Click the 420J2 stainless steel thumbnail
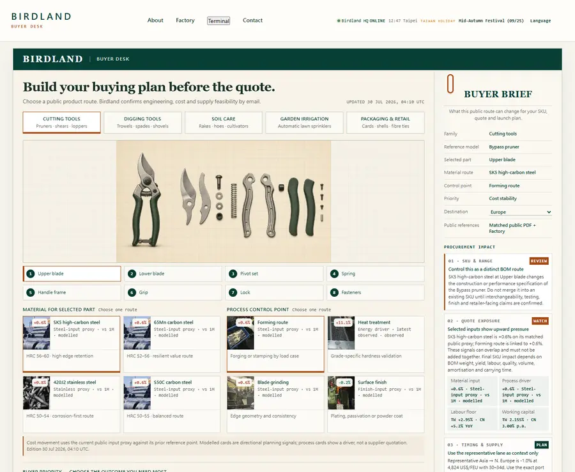 (x=36, y=393)
